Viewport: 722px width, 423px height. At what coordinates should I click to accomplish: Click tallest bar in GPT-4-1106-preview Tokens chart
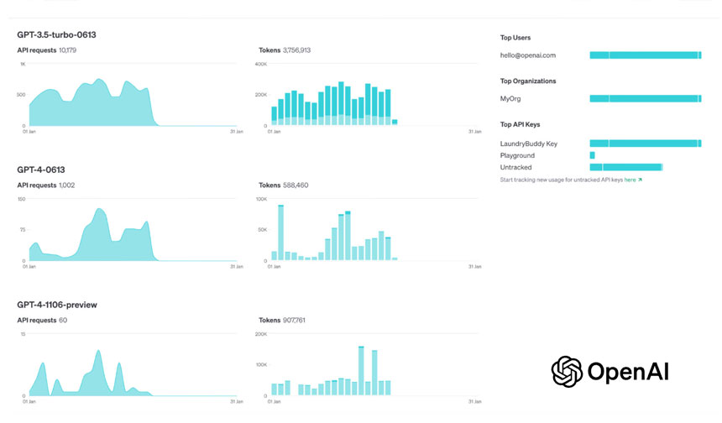pyautogui.click(x=361, y=371)
